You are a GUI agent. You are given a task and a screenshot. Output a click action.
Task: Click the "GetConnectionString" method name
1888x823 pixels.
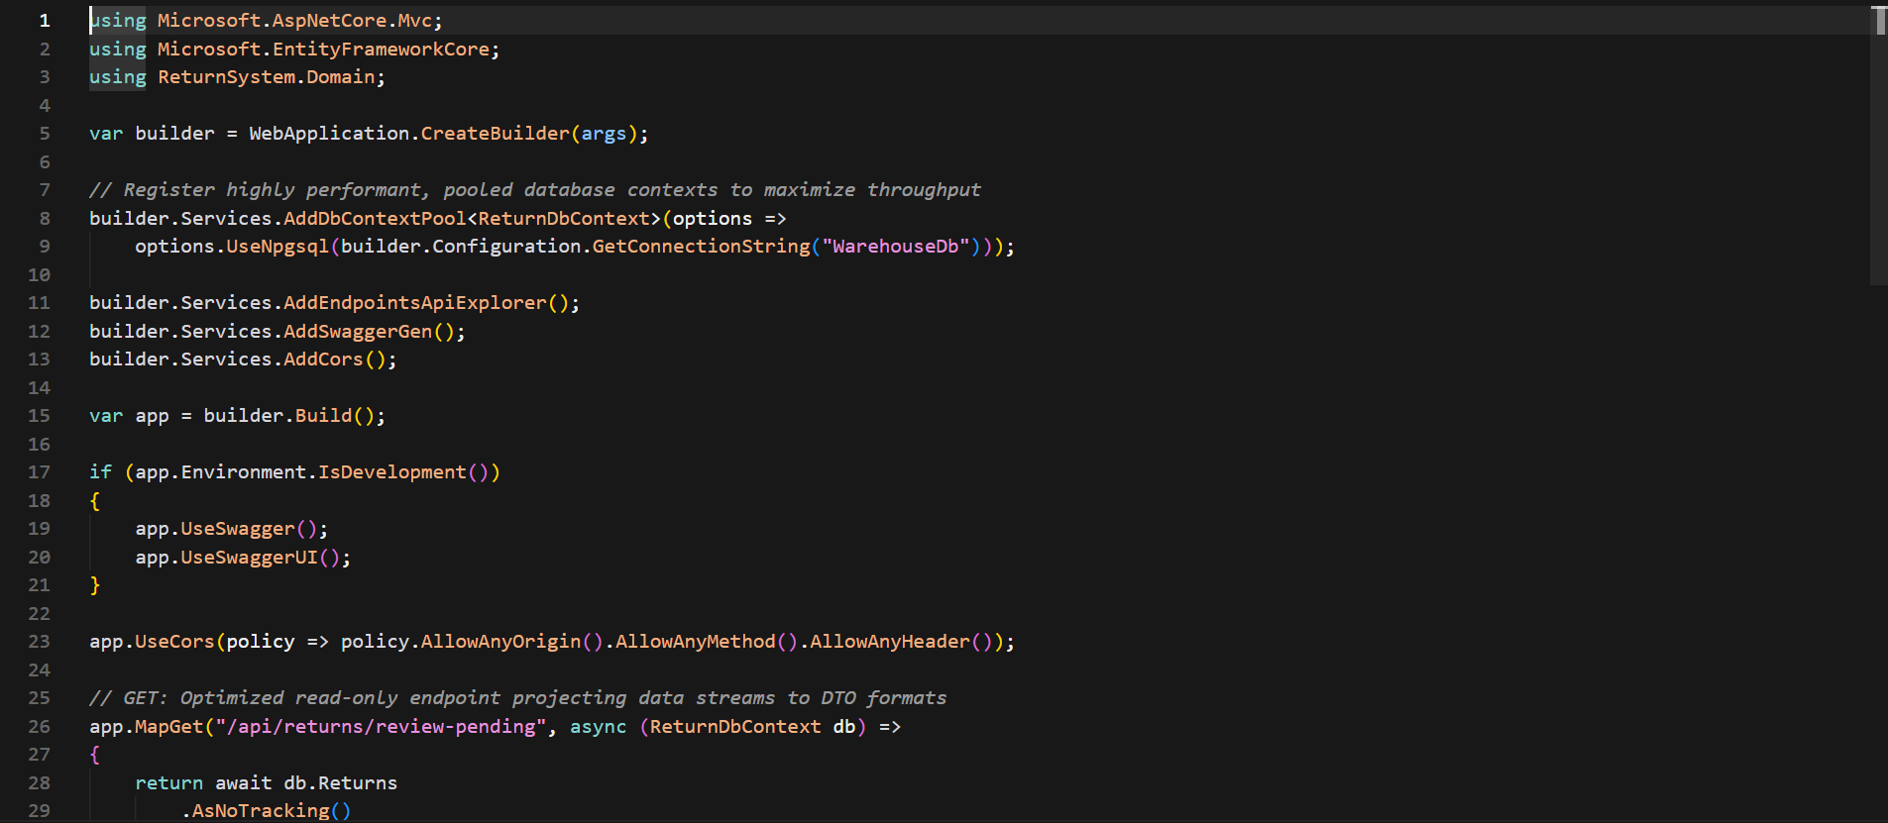(x=702, y=247)
